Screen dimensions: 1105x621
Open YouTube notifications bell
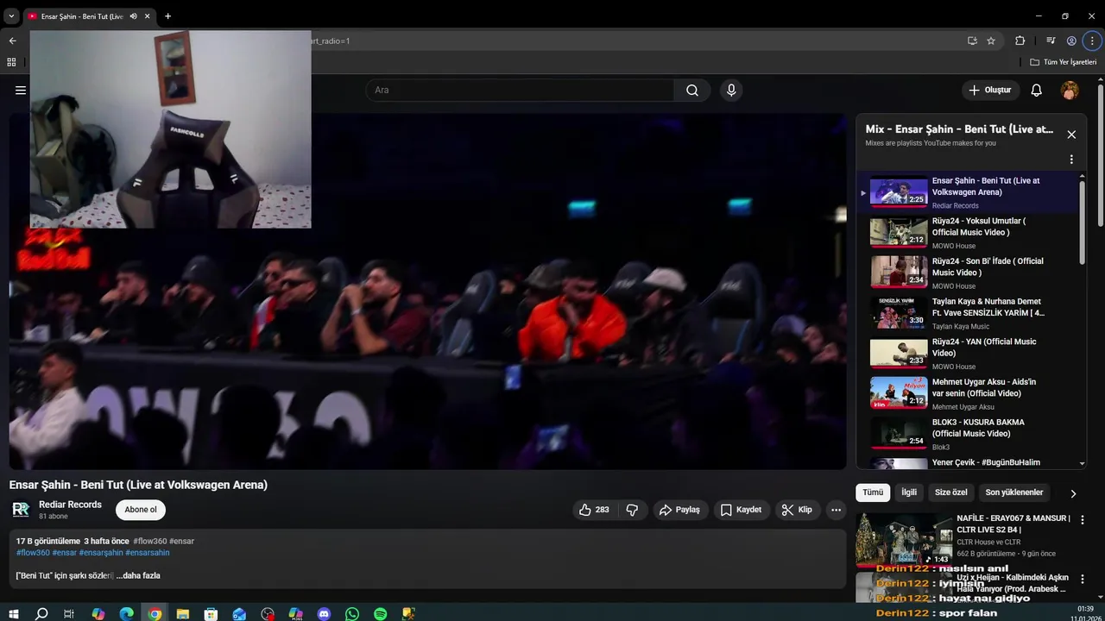click(1037, 90)
